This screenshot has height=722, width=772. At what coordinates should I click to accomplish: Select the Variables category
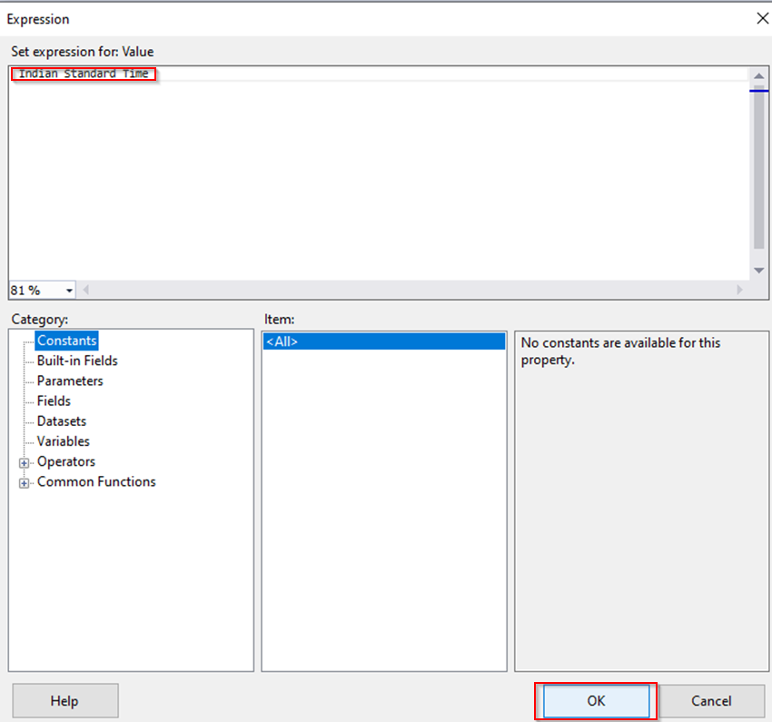point(63,441)
